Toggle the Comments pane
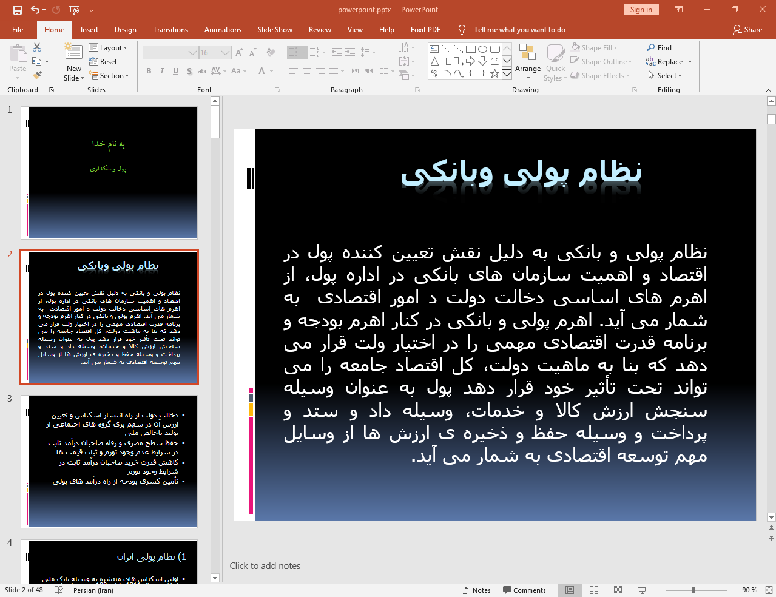776x597 pixels. tap(525, 590)
